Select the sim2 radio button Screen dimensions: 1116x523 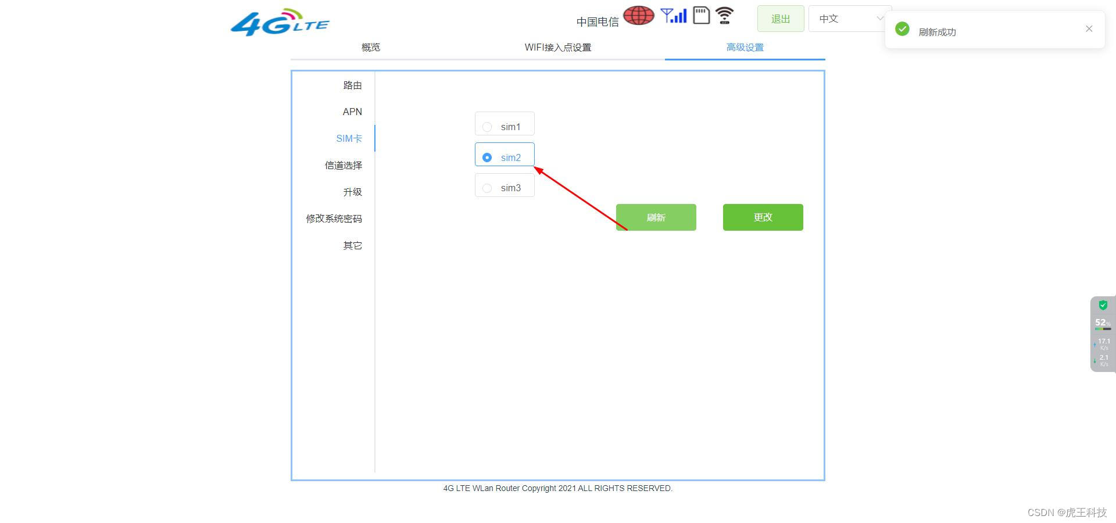coord(487,157)
